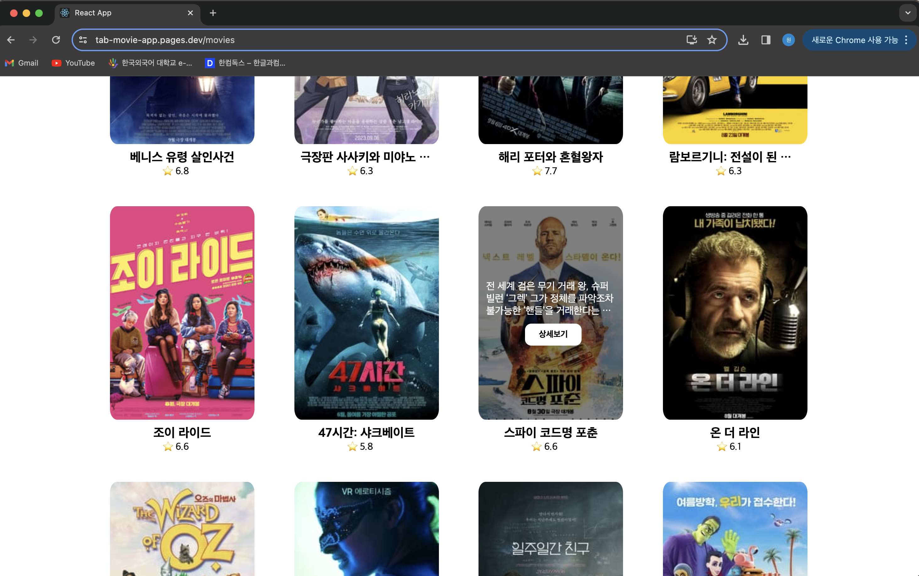
Task: Click the 6.1 rating under 온 더 라인
Action: pyautogui.click(x=735, y=446)
